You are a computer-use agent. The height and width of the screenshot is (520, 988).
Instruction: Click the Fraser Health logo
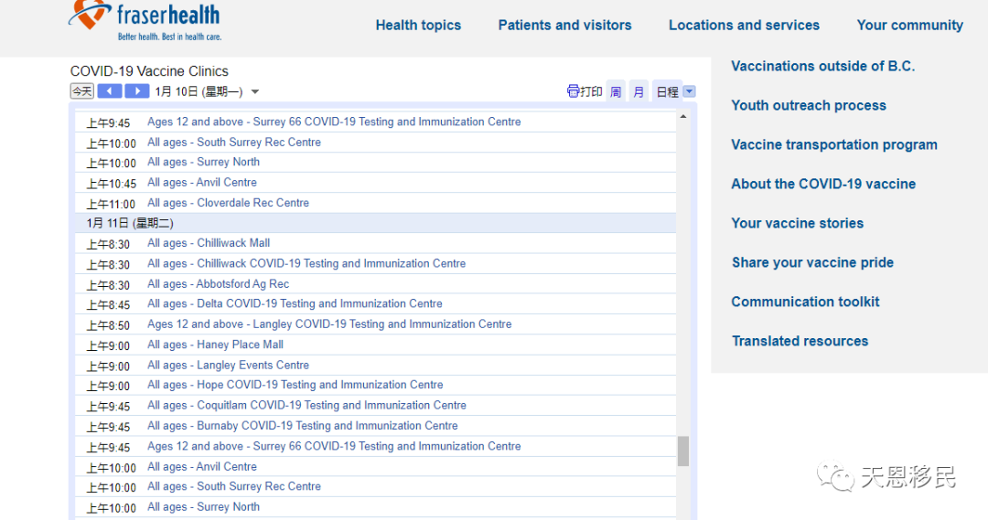tap(145, 21)
